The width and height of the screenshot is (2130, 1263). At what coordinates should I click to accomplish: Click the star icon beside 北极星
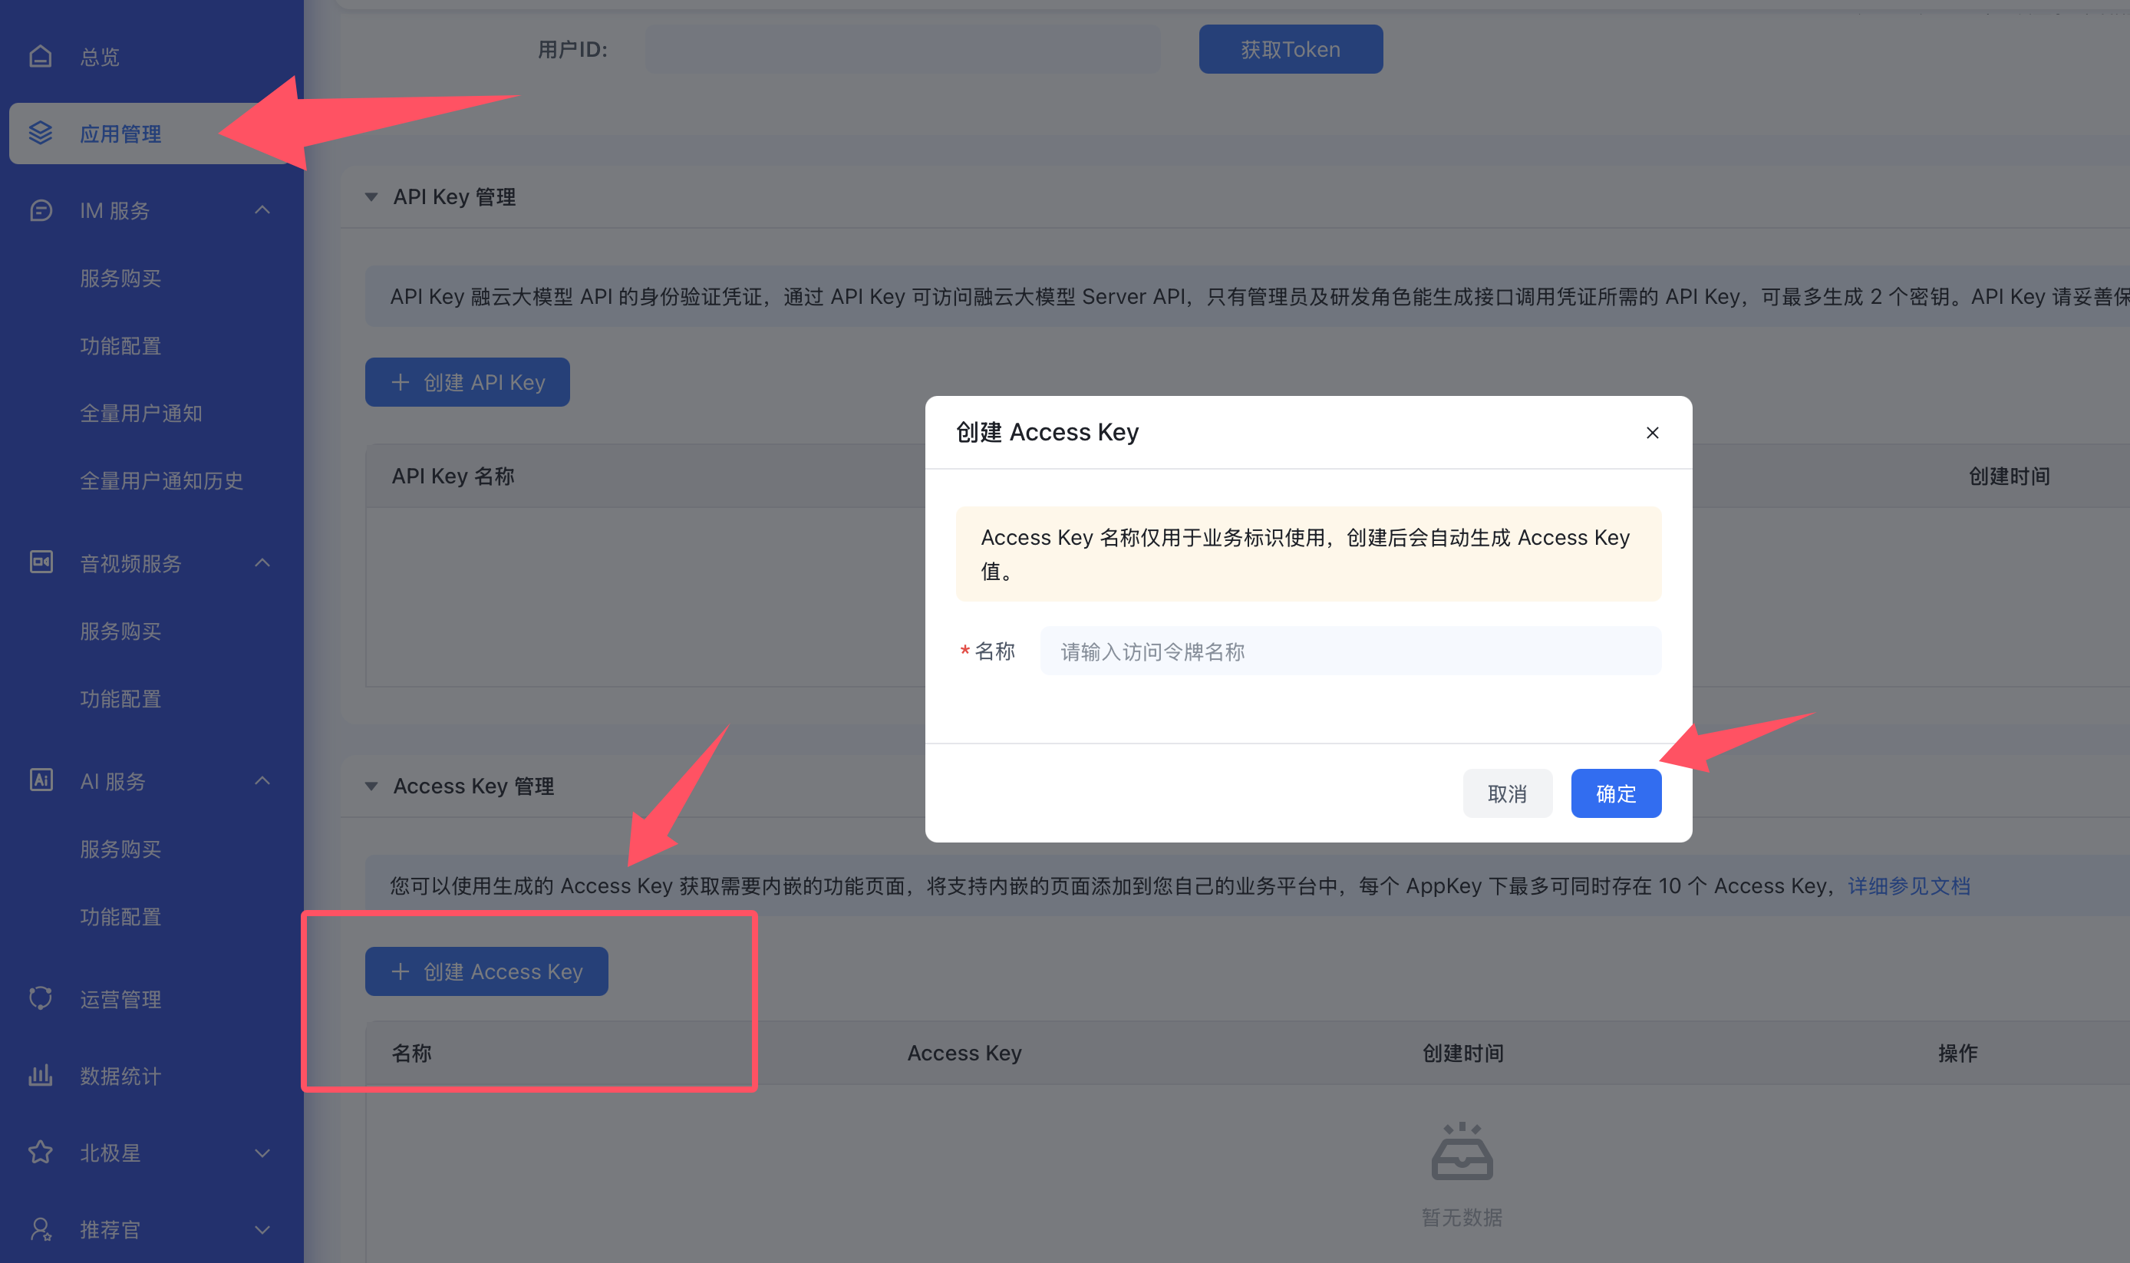[x=40, y=1153]
